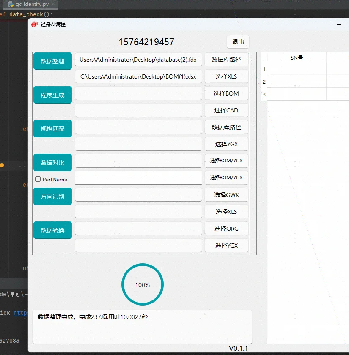Click 选择ORG button
Screen dimensions: 349x355
[x=226, y=229]
